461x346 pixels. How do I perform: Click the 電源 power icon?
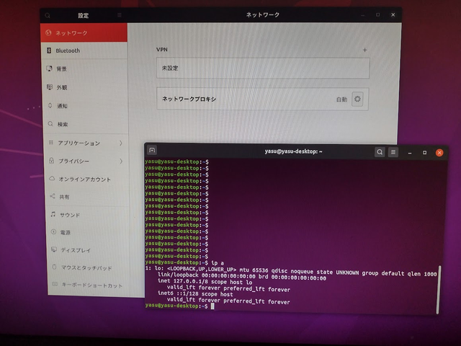53,232
